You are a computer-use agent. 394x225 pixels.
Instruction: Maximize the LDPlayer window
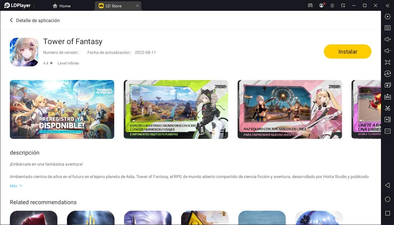pos(365,5)
